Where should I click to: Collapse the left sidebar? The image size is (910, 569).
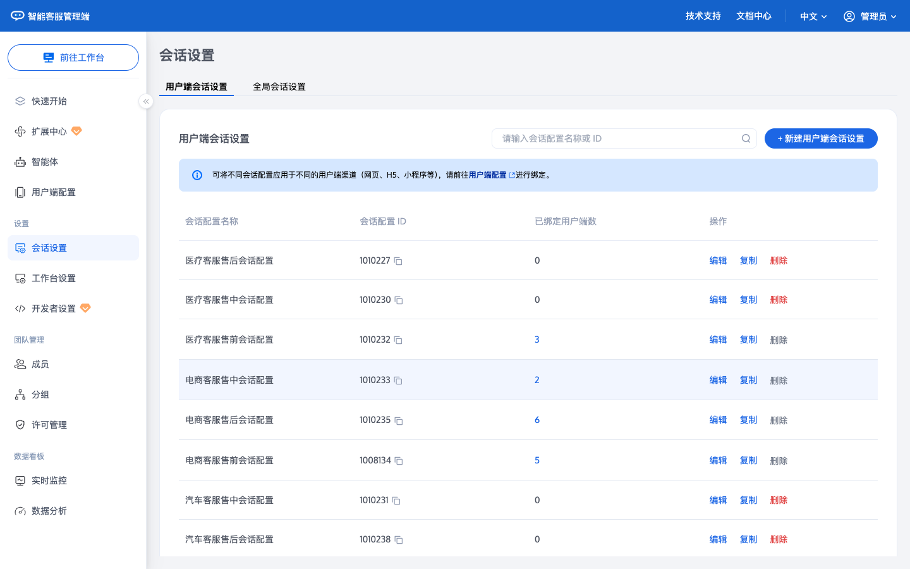pyautogui.click(x=146, y=101)
